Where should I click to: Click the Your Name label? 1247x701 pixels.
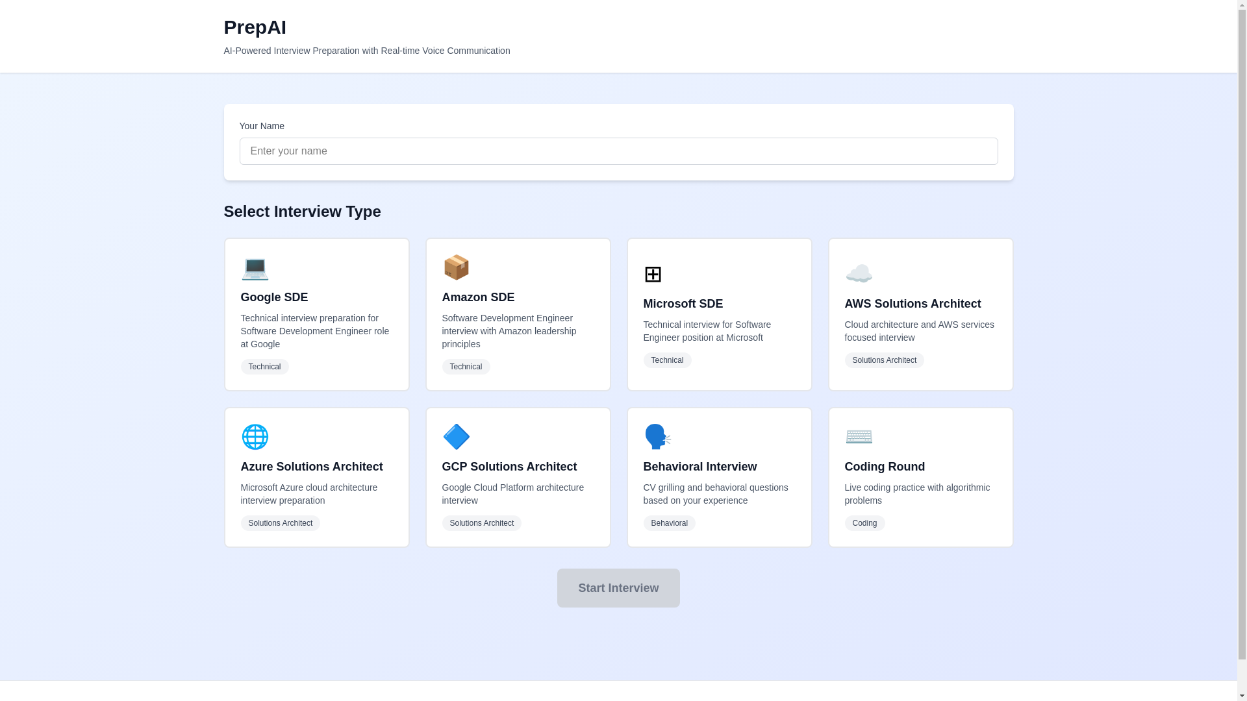262,126
